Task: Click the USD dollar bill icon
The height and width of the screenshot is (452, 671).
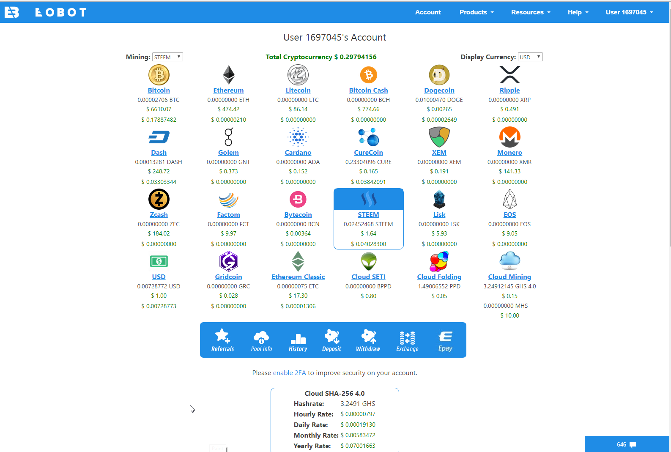Action: (159, 261)
